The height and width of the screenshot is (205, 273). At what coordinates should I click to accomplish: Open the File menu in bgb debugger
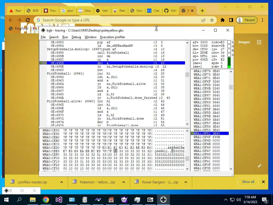43,37
